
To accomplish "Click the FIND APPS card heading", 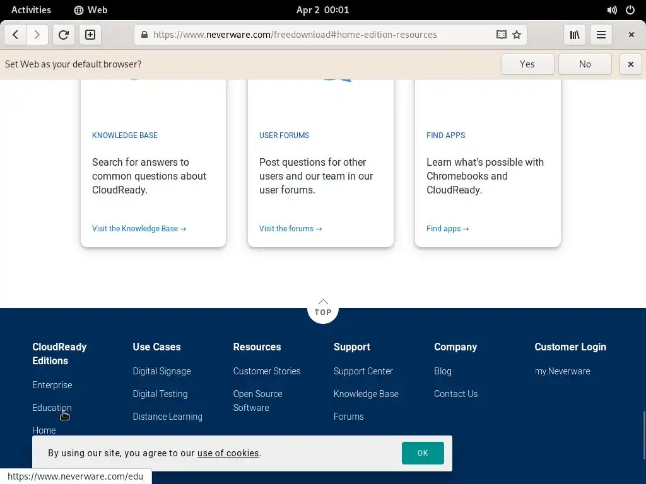I will pyautogui.click(x=446, y=135).
